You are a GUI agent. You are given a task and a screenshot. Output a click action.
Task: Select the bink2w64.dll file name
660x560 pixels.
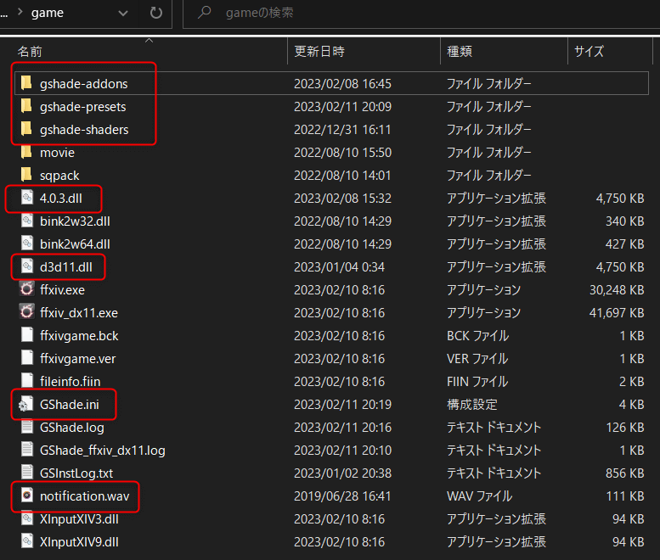coord(75,244)
